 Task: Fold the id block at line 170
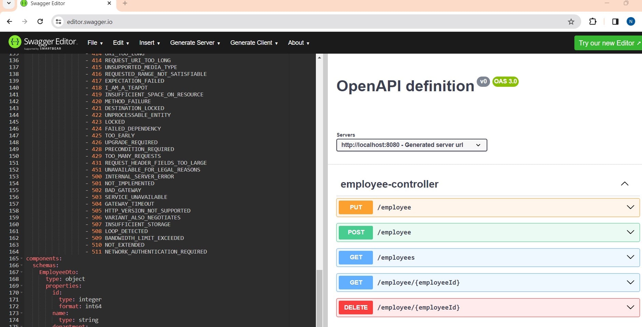click(22, 292)
